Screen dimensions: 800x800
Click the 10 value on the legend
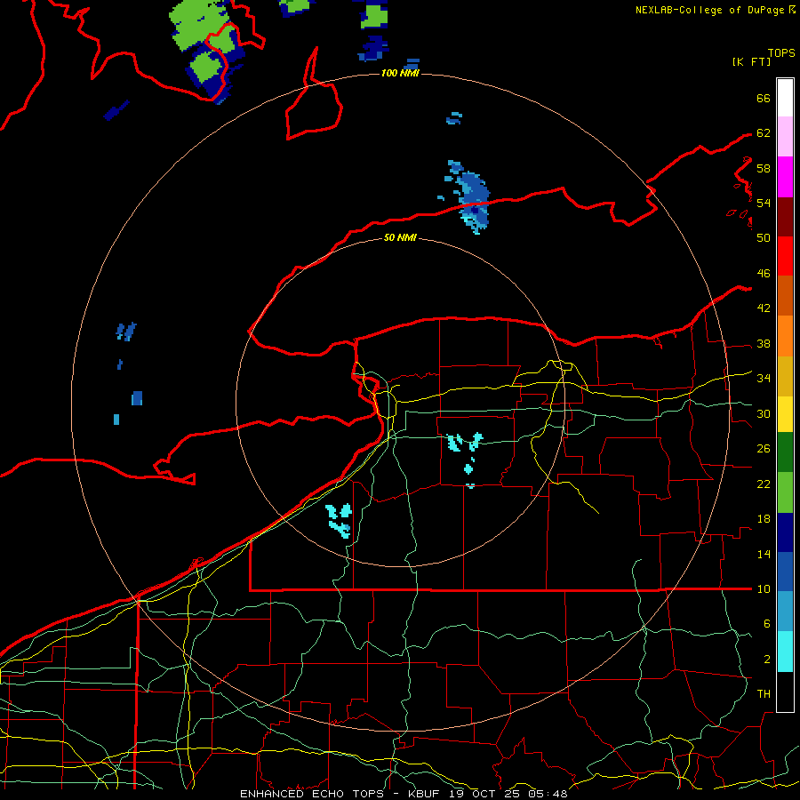pos(764,588)
